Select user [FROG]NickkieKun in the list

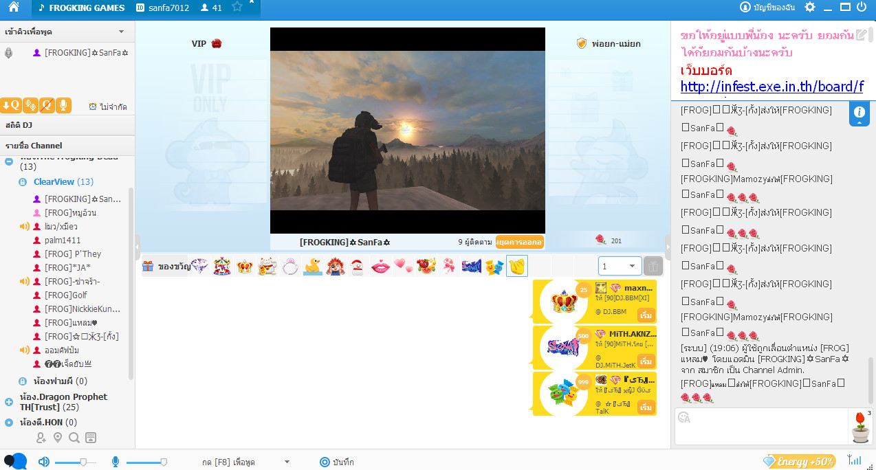click(x=82, y=309)
